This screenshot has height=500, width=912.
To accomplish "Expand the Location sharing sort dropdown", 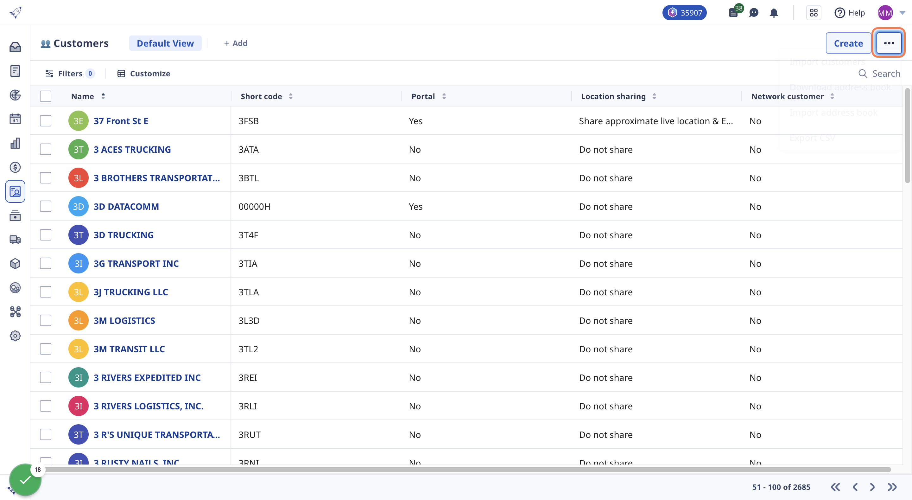I will point(655,96).
